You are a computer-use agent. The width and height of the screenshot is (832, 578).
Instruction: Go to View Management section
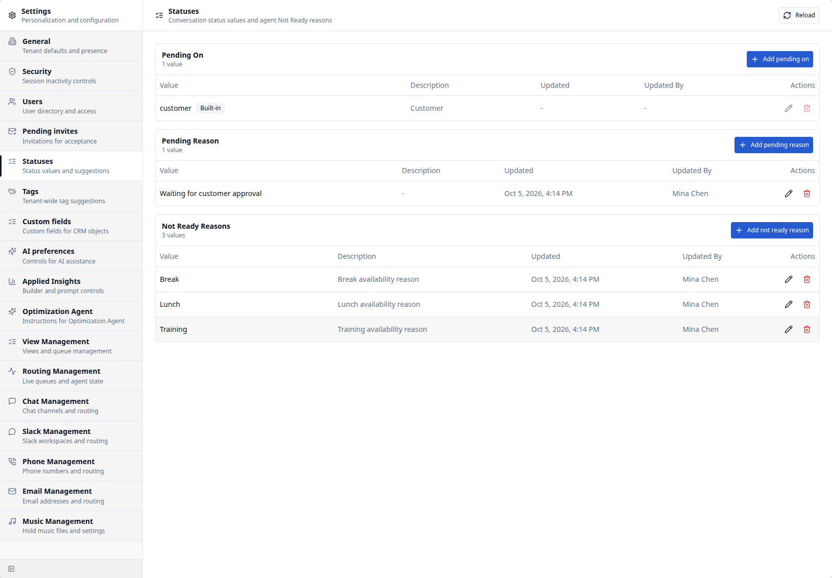tap(71, 346)
